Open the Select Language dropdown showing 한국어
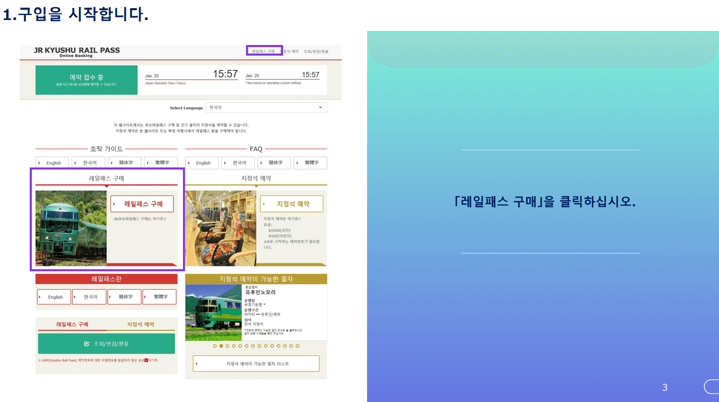This screenshot has height=402, width=719. pyautogui.click(x=266, y=108)
